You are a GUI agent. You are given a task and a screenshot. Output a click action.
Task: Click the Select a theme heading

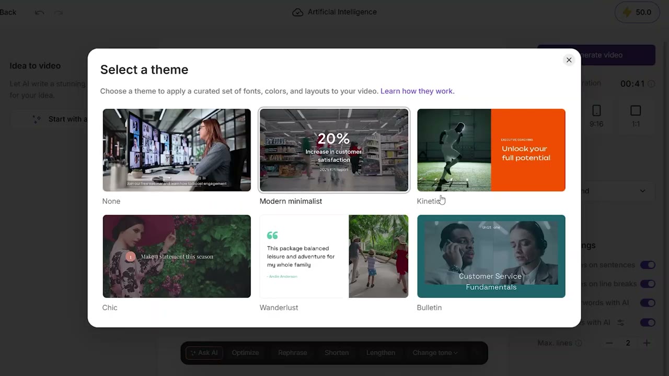point(144,69)
